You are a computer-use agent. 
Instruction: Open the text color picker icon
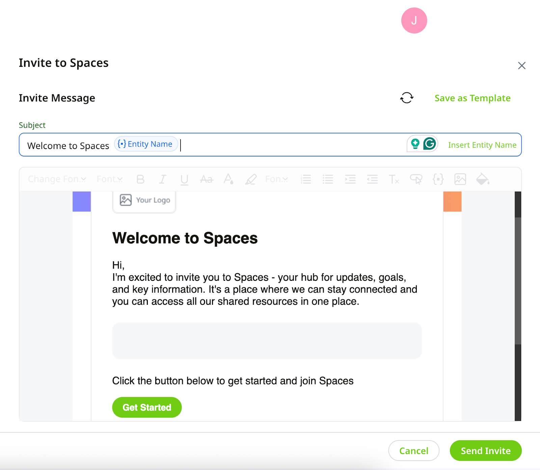pos(228,179)
